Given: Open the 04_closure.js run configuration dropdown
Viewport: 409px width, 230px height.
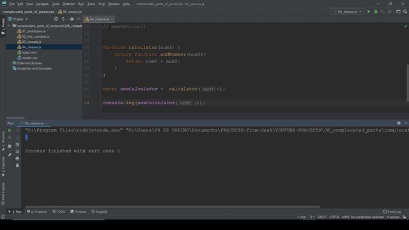Looking at the screenshot, I should coord(347,11).
